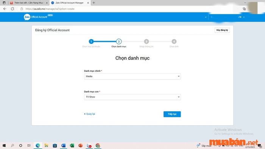
Task: Open Danh mục chính dropdown showing Media
Action: pos(132,76)
